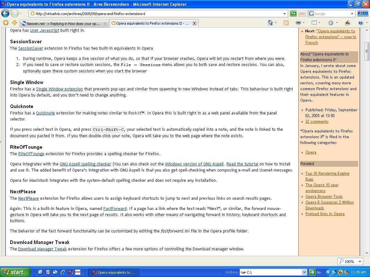Expand the Home button dropdown arrow
This screenshot has height=277, width=370.
(x=276, y=23)
